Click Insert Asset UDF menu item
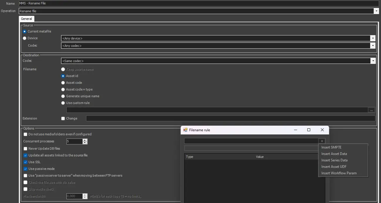 pyautogui.click(x=334, y=167)
